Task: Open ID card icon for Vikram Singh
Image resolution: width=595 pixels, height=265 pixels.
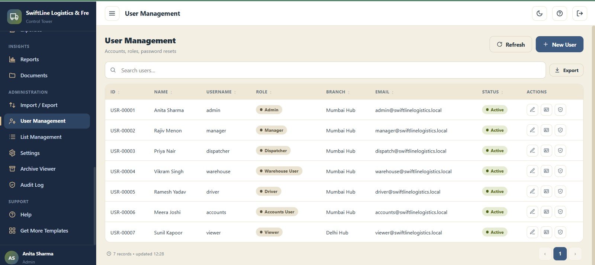Action: [x=546, y=171]
